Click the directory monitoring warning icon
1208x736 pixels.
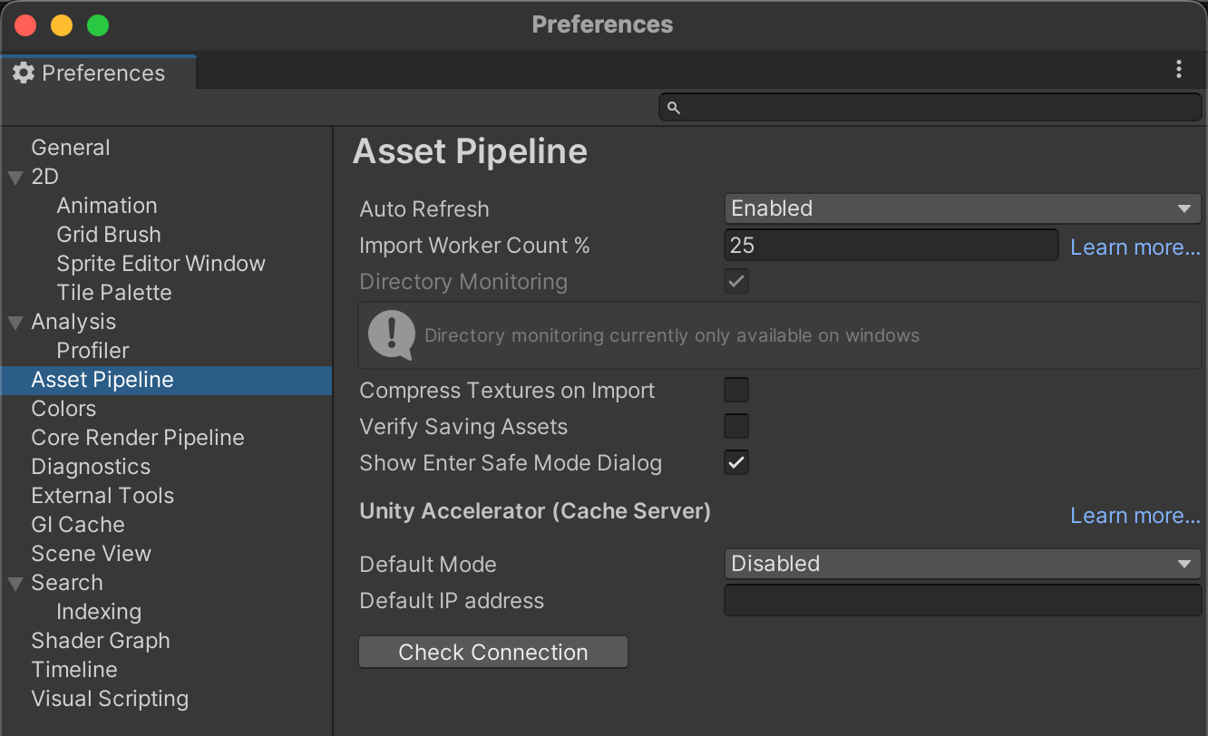tap(392, 334)
